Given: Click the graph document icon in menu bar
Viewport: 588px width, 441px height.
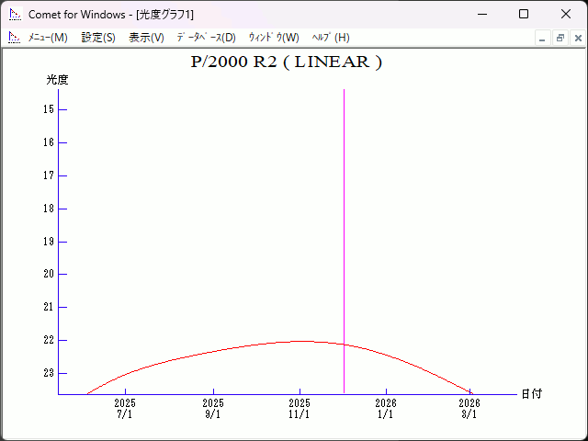Looking at the screenshot, I should click(x=14, y=38).
